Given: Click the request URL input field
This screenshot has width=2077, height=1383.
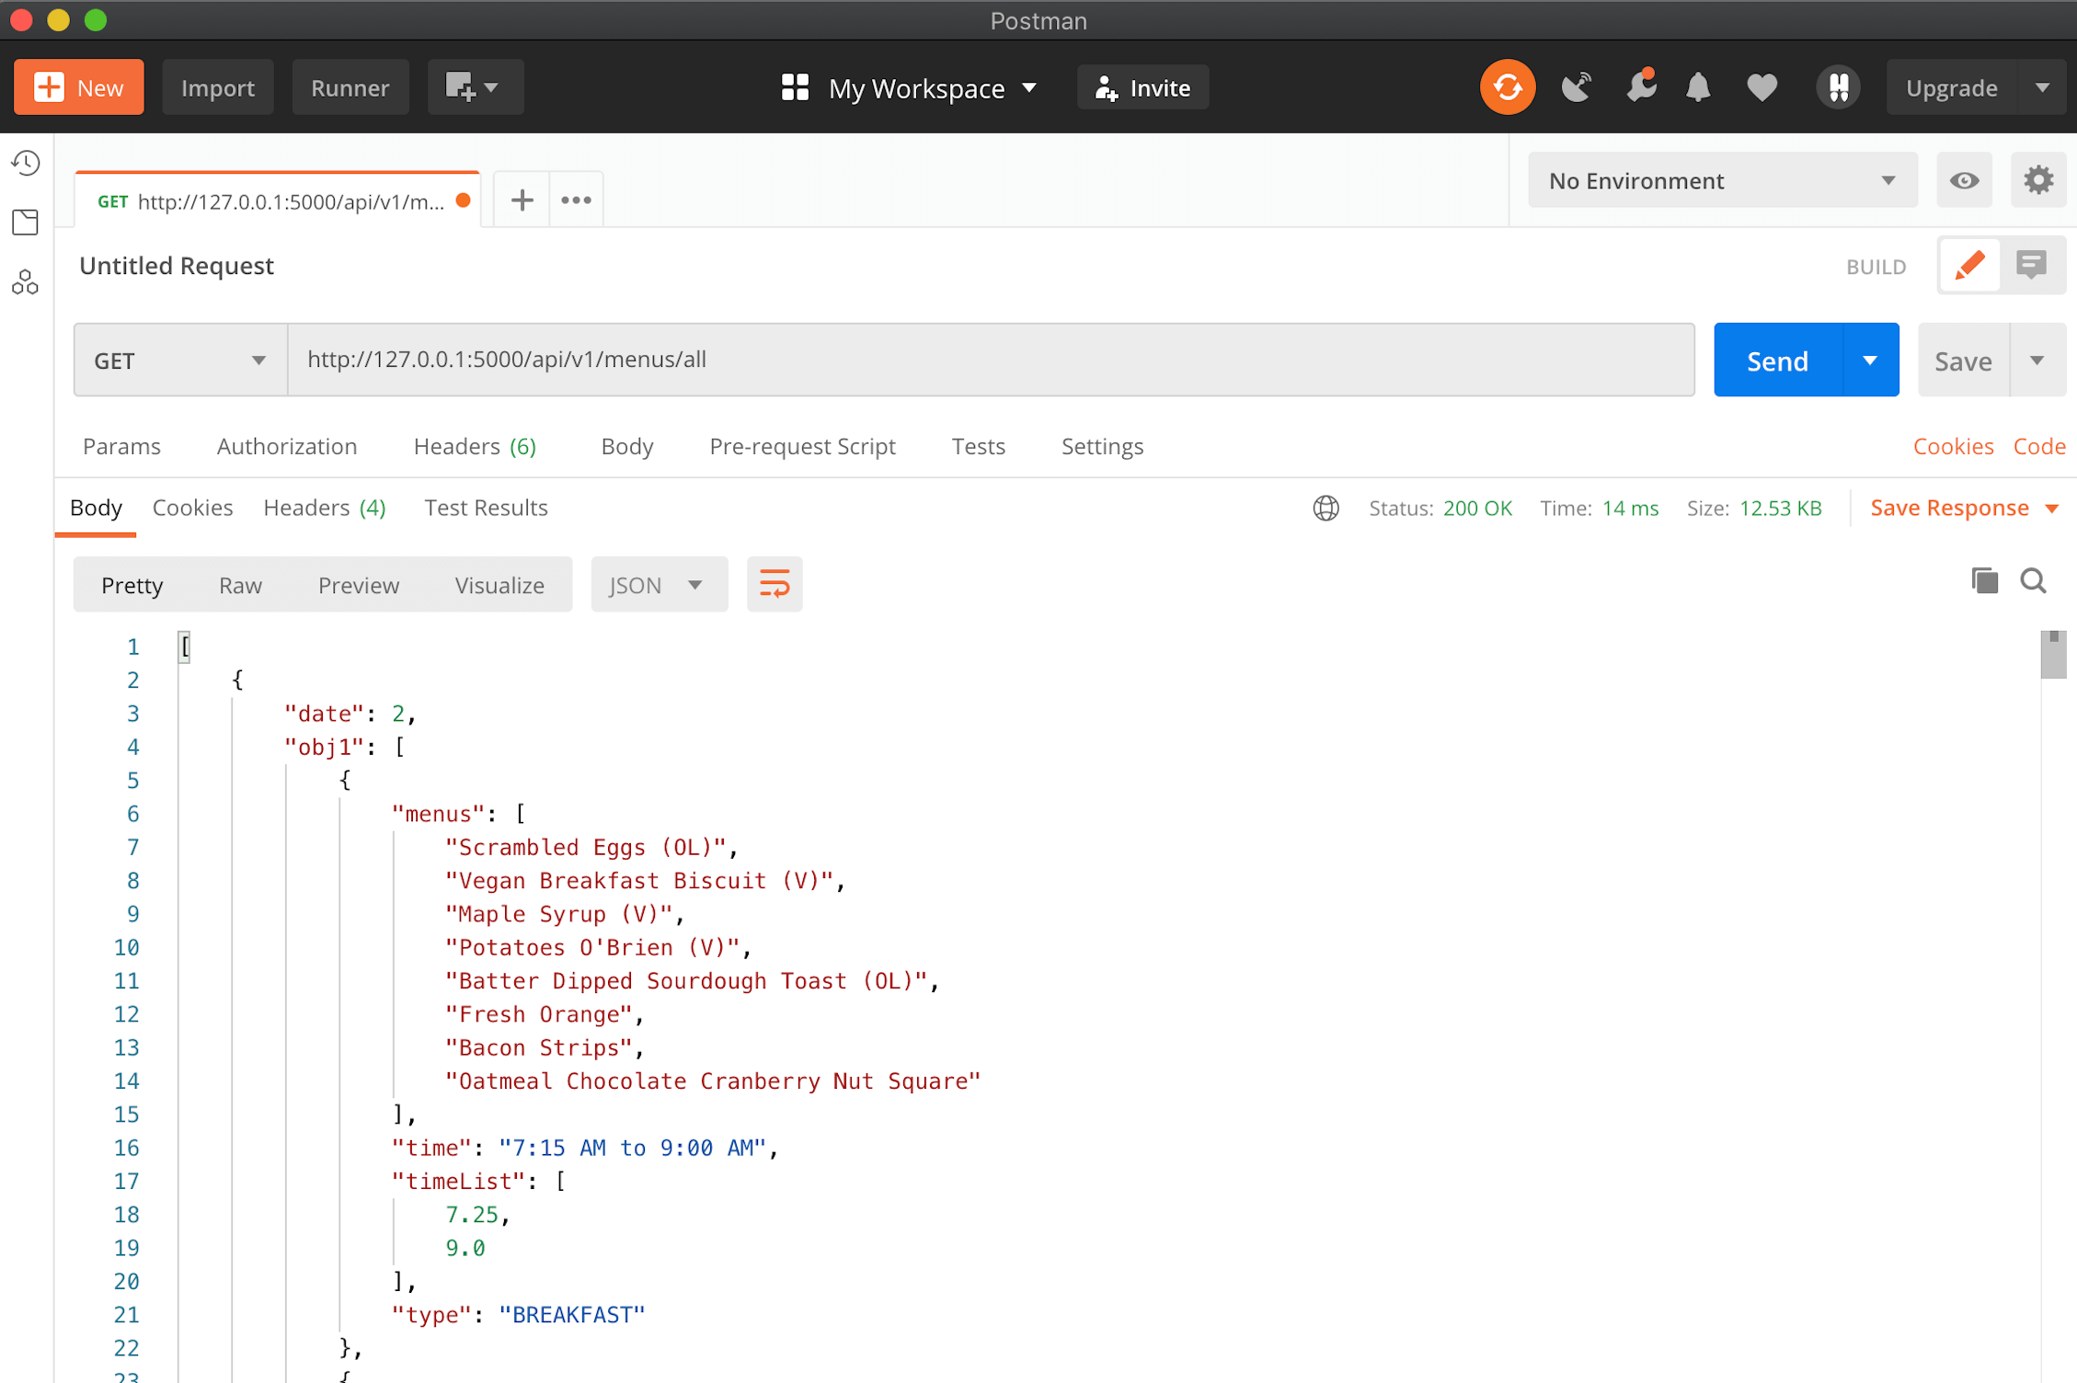Looking at the screenshot, I should point(991,360).
